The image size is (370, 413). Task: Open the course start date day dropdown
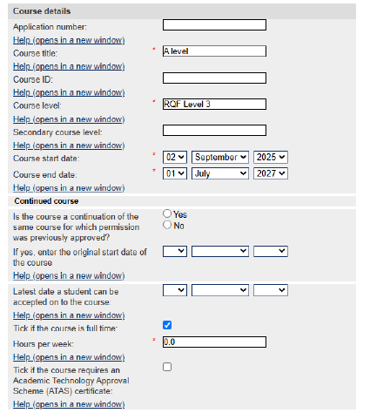point(175,157)
